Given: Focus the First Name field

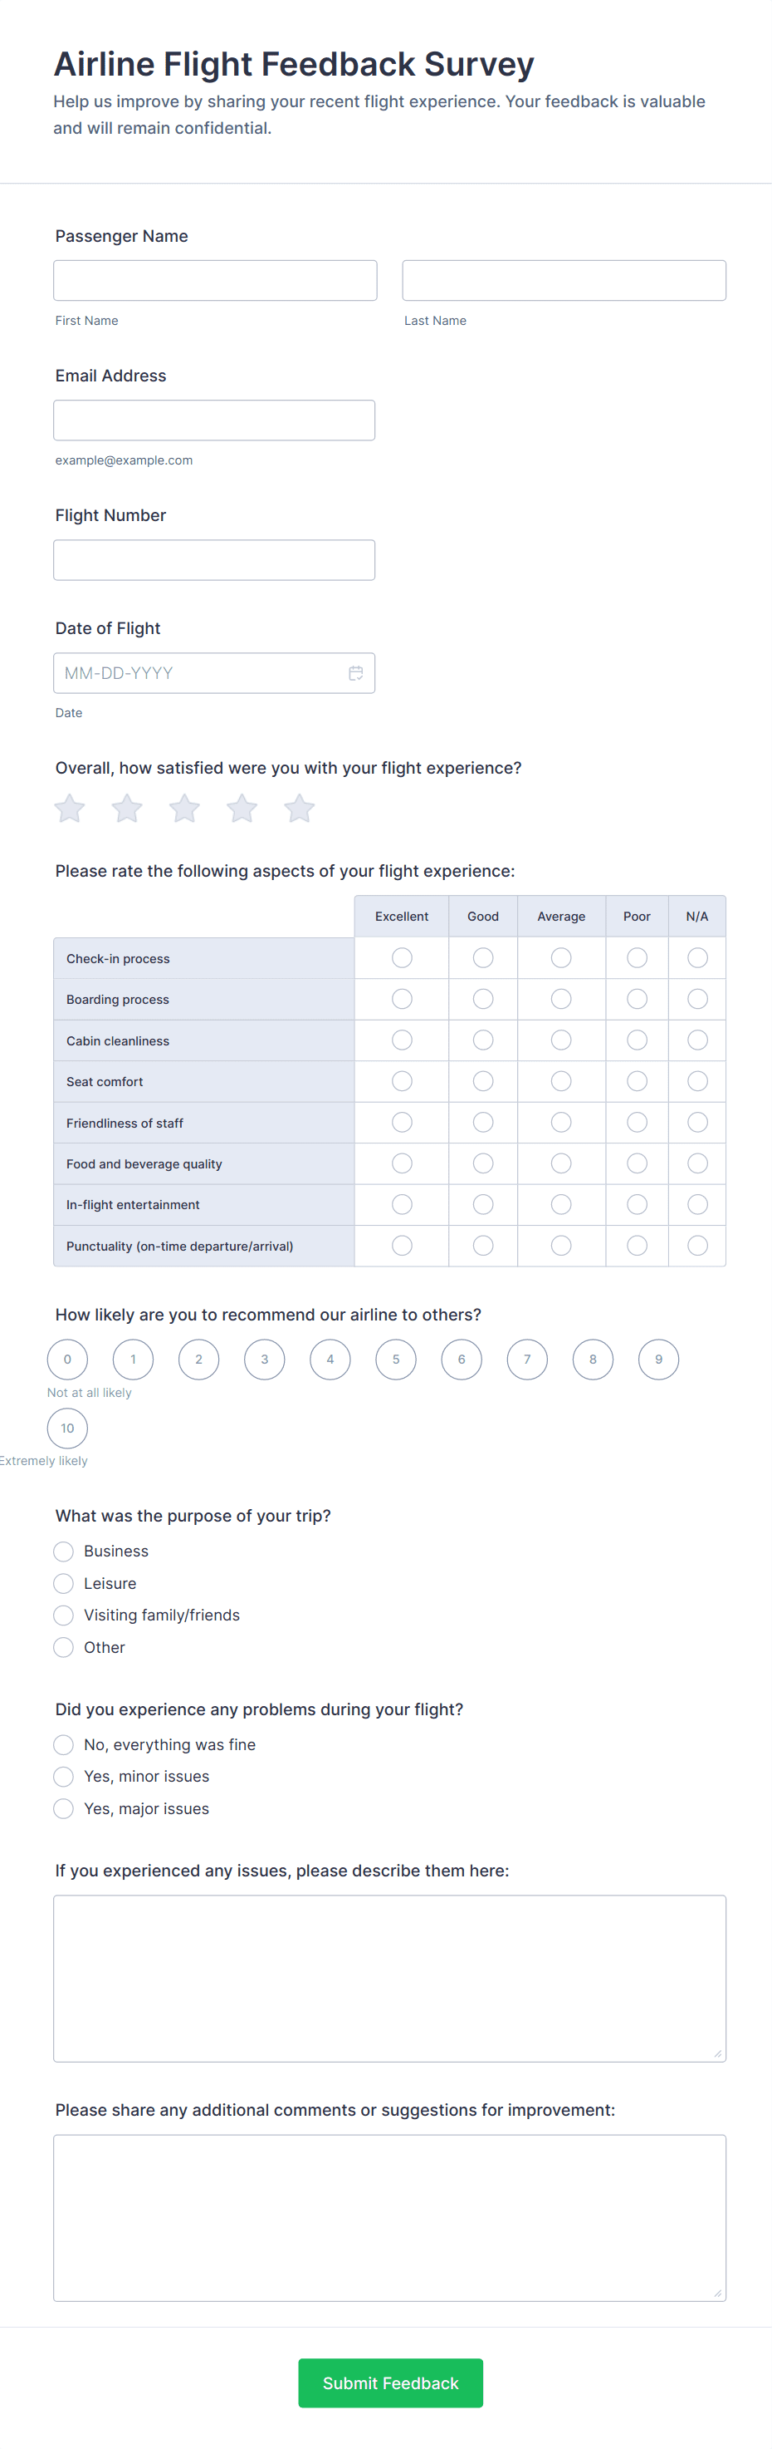Looking at the screenshot, I should [x=216, y=280].
